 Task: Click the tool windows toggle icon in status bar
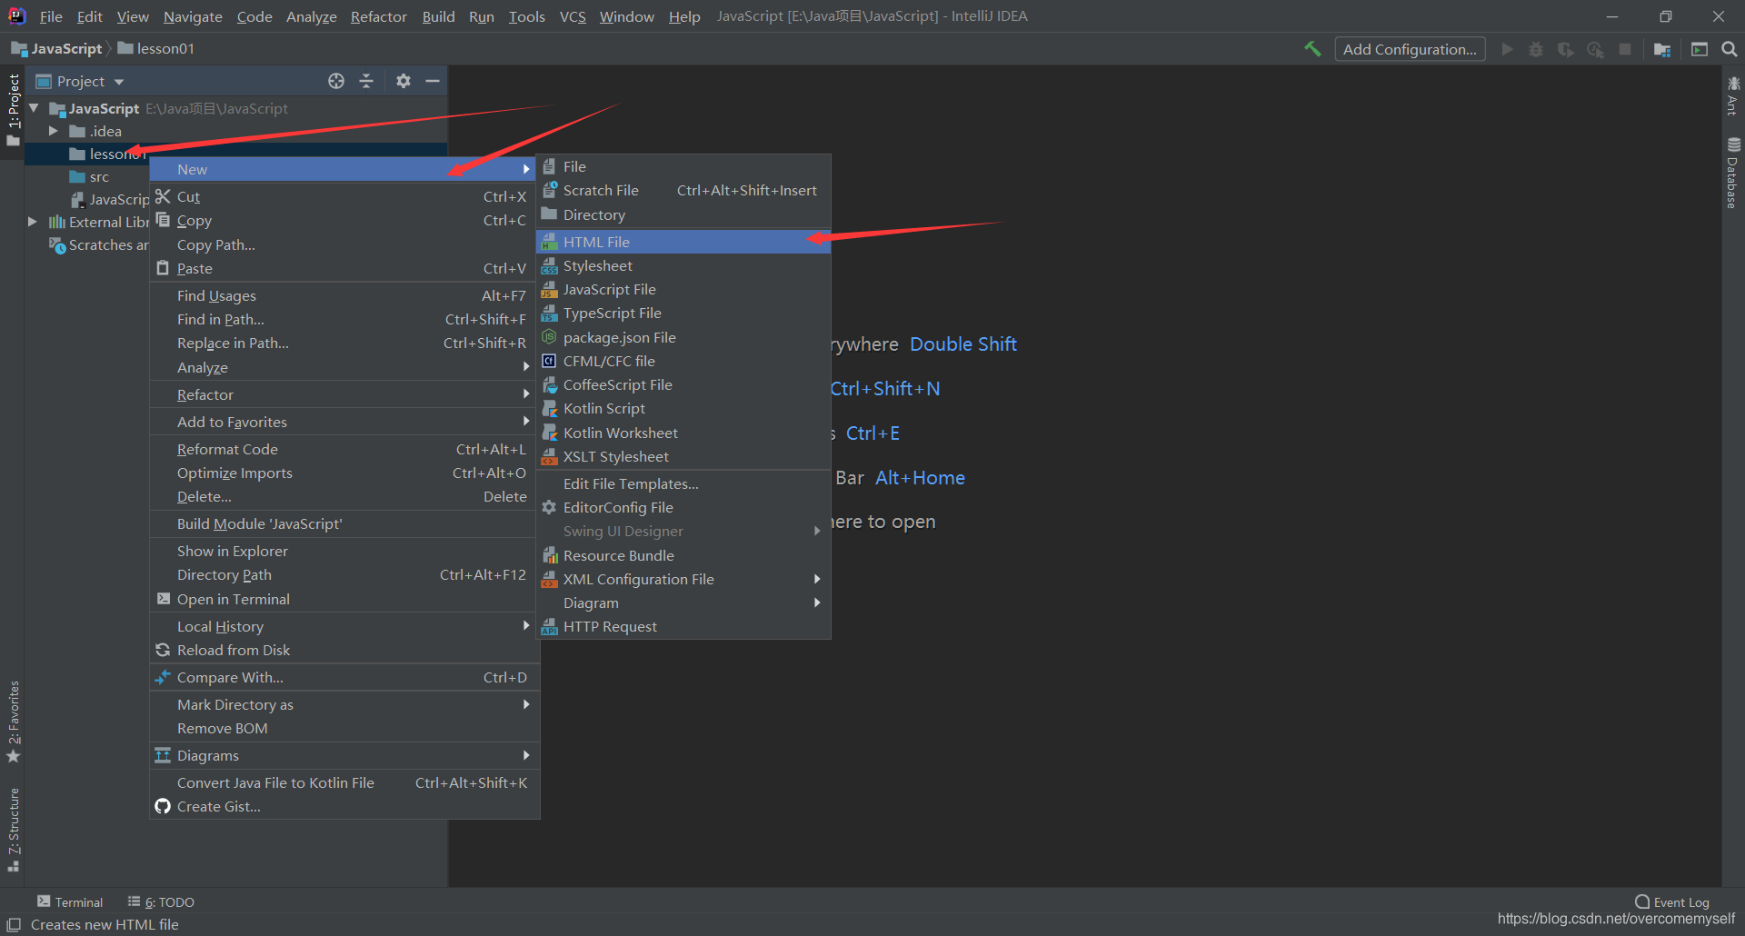click(14, 924)
